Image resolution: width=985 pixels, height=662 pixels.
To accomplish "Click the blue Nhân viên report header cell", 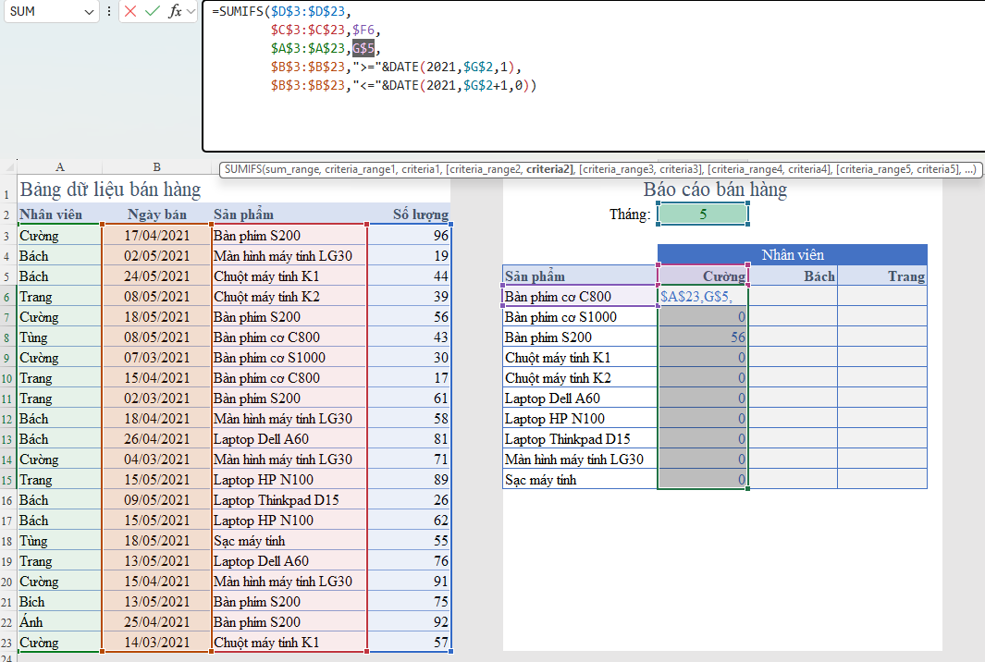I will [792, 254].
